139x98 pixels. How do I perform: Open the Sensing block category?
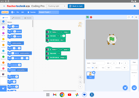pyautogui.click(x=3, y=52)
